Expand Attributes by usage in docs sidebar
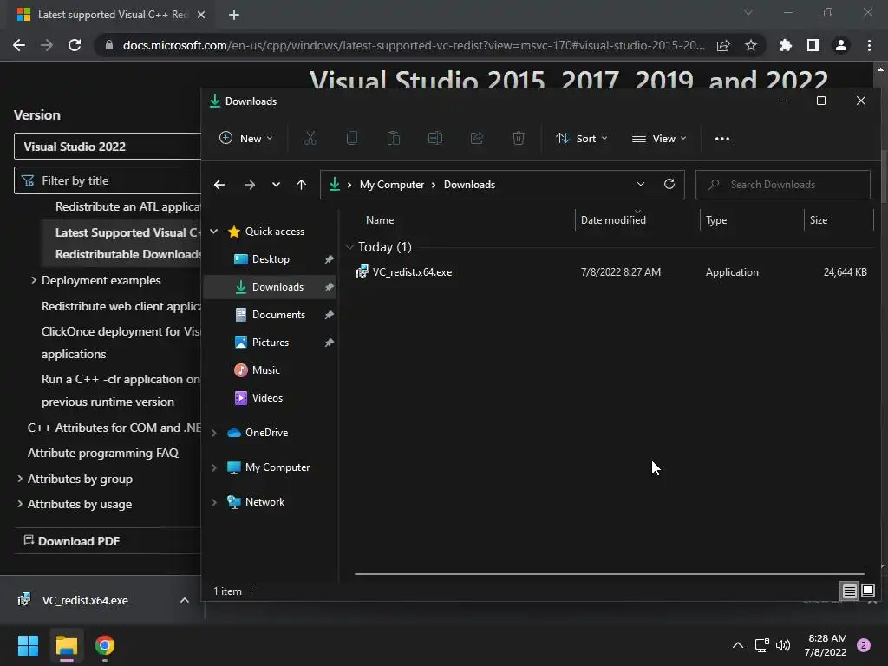Viewport: 888px width, 666px height. [x=20, y=504]
